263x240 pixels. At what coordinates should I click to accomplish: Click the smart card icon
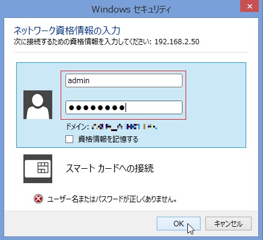(38, 169)
